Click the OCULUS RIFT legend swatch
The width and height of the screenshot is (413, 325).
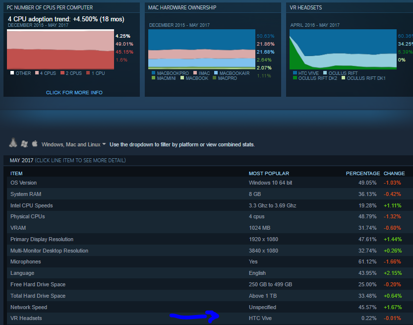point(325,73)
